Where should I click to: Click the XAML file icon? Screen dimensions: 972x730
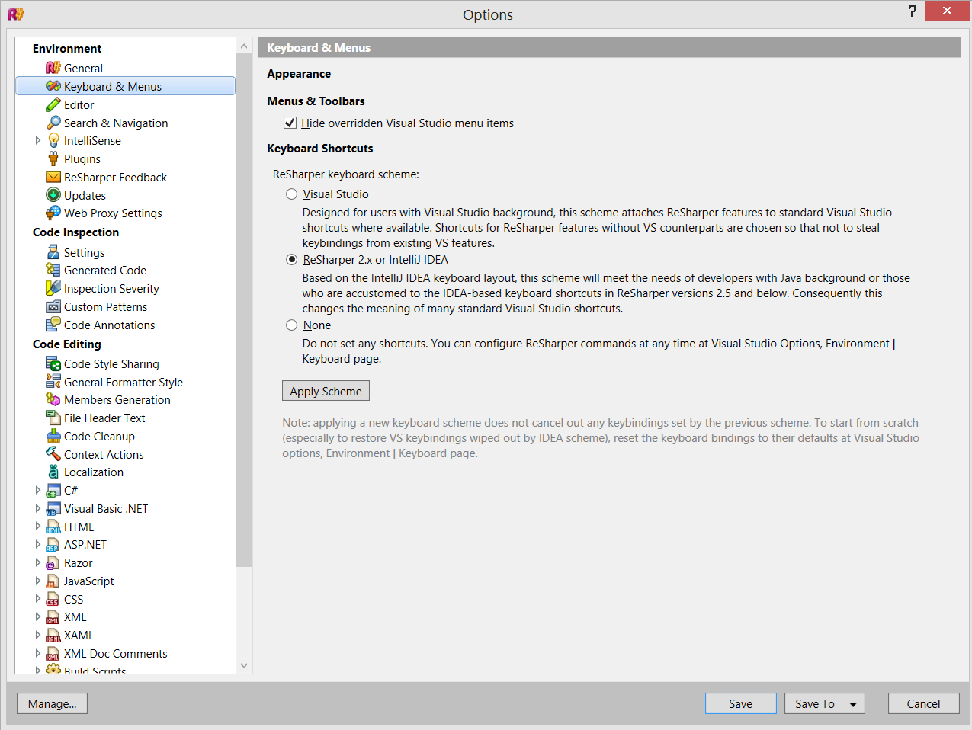click(x=53, y=635)
